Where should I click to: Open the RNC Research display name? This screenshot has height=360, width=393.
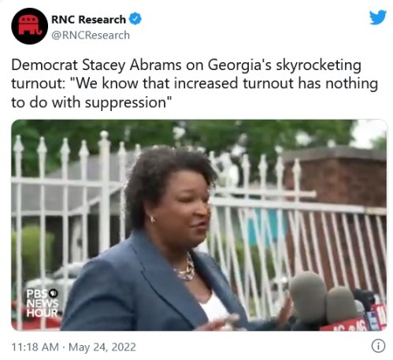click(88, 20)
